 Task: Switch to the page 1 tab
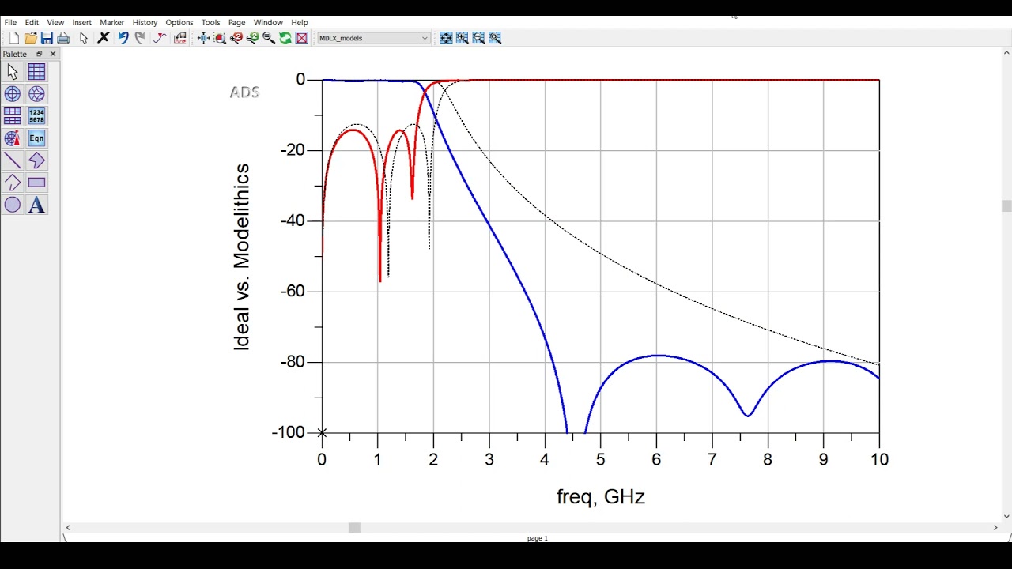point(537,538)
